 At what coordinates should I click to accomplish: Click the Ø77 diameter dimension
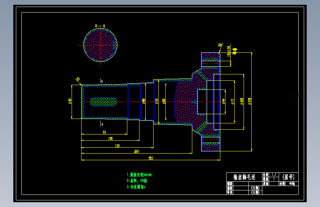pyautogui.click(x=233, y=101)
